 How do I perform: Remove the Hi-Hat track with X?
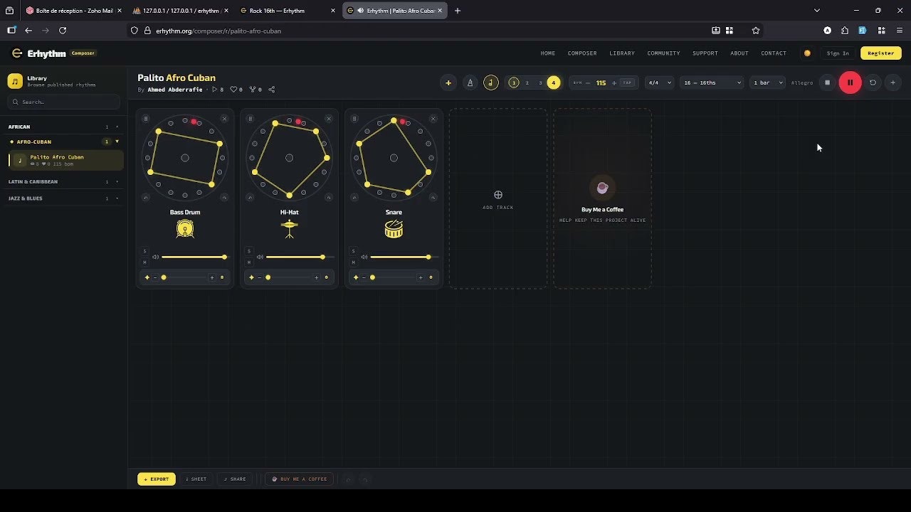pyautogui.click(x=328, y=119)
